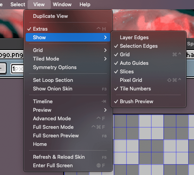
Task: Uncheck Grid in the Show submenu
Action: point(148,54)
